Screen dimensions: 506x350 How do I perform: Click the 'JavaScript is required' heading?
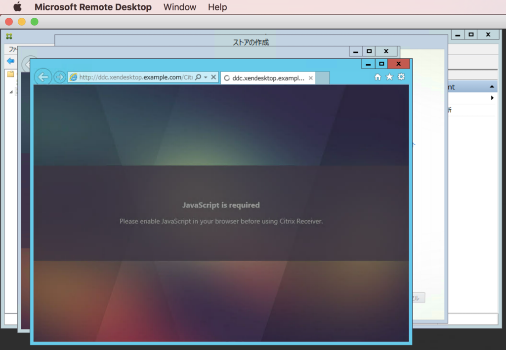tap(221, 205)
